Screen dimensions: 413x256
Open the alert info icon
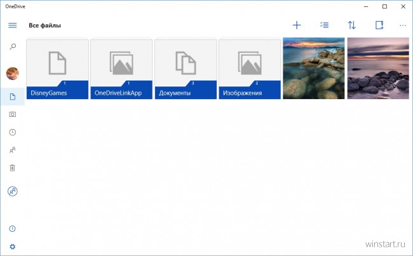click(x=12, y=229)
